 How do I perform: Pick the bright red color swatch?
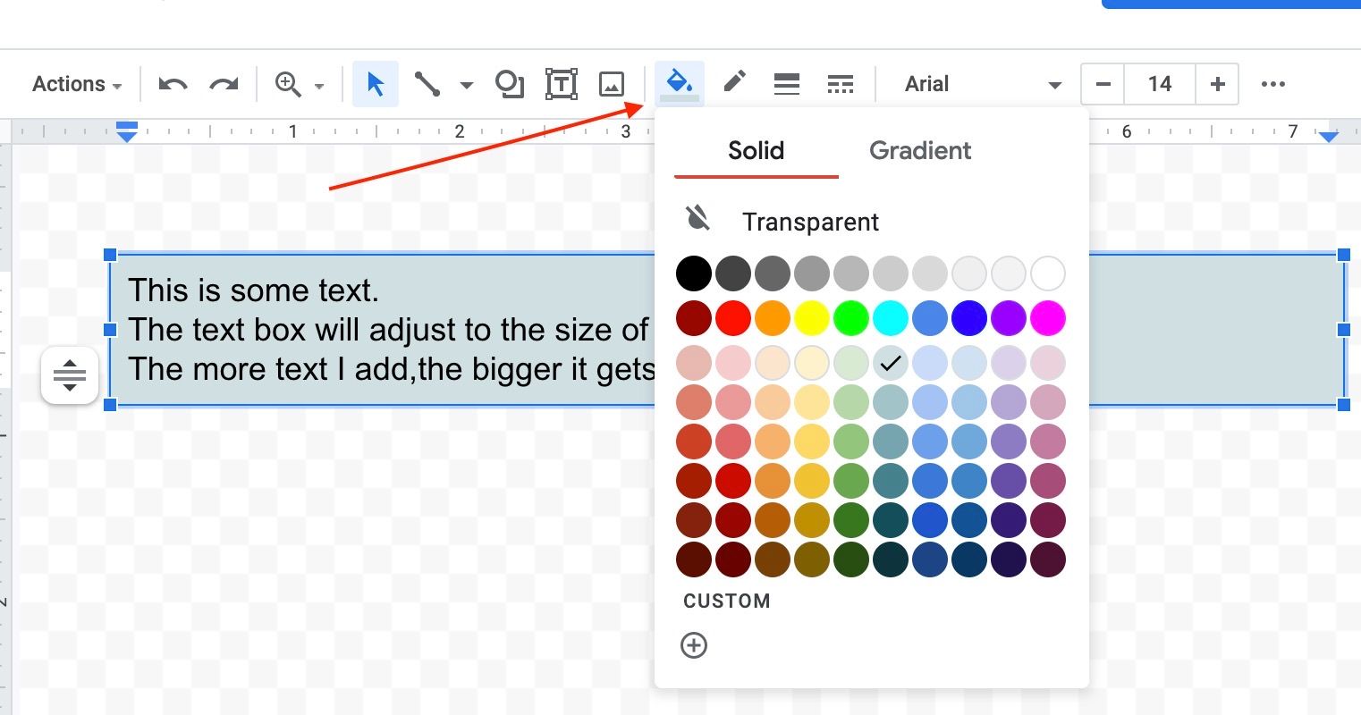click(x=732, y=317)
